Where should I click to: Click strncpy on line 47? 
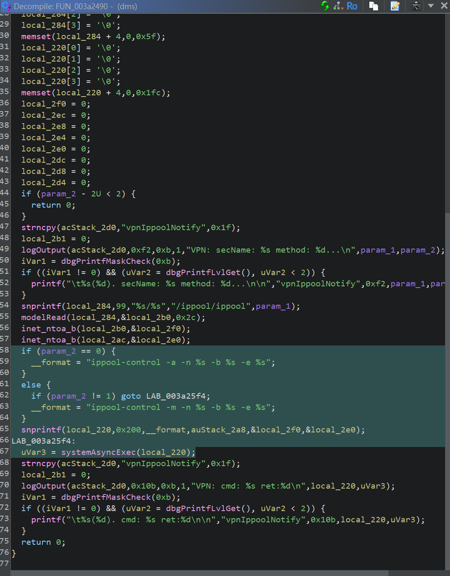click(x=39, y=228)
